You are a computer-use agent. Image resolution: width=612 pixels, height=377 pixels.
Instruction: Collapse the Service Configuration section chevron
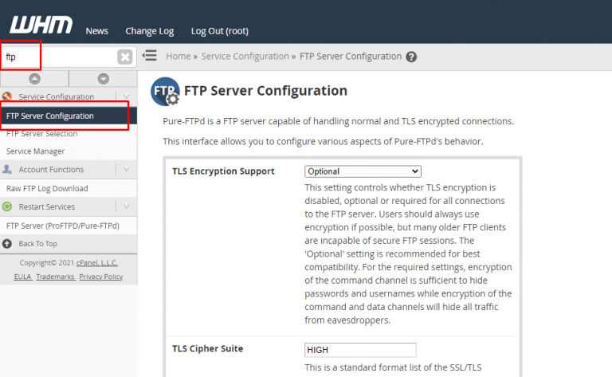coord(126,96)
